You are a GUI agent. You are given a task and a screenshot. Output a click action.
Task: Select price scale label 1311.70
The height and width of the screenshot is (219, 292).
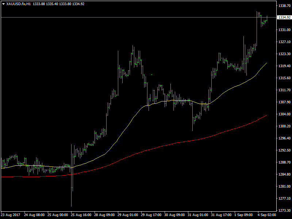click(x=284, y=90)
